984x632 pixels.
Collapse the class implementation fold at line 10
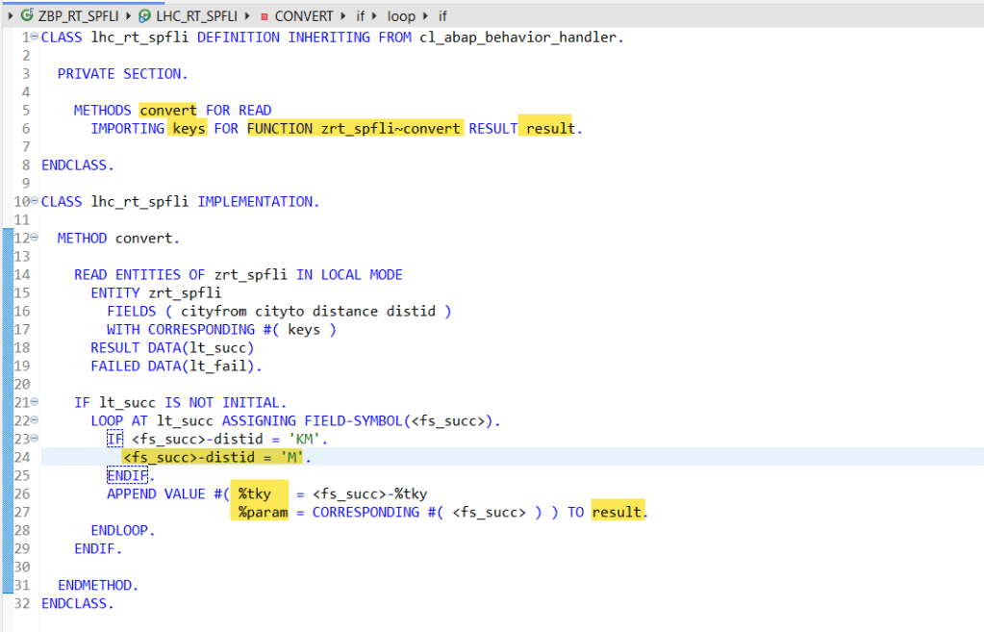[35, 202]
